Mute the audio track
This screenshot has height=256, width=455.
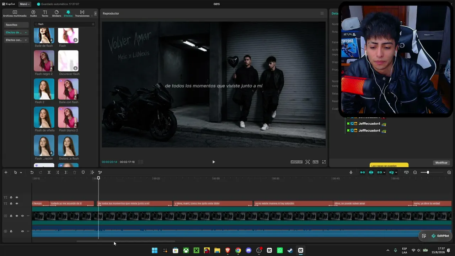tap(22, 231)
